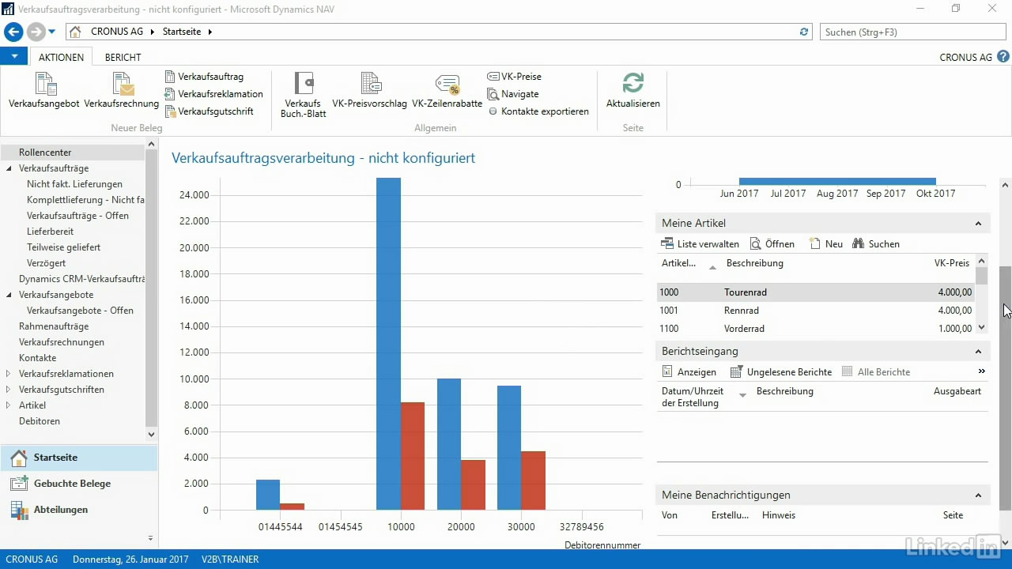
Task: Click Suchen in Meine Artikel
Action: click(x=876, y=244)
